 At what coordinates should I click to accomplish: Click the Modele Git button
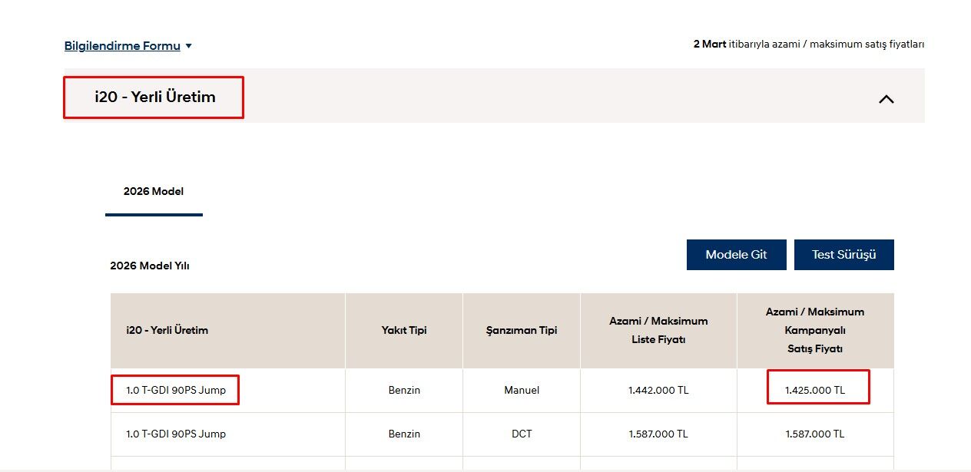point(736,255)
